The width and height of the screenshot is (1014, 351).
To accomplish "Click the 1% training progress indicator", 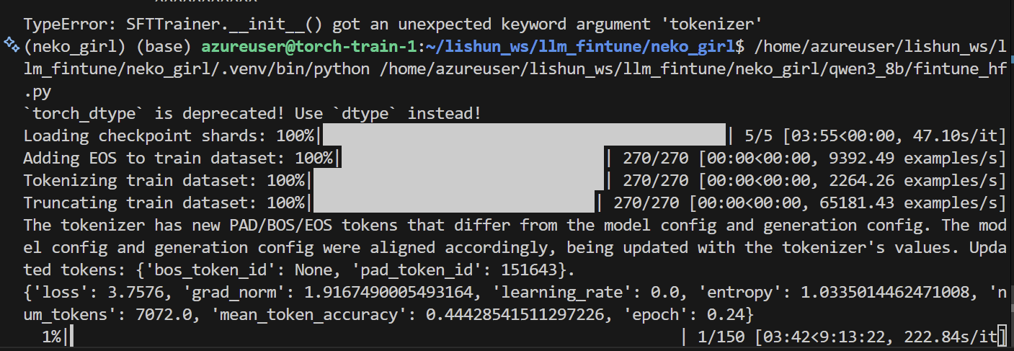I will [x=51, y=336].
